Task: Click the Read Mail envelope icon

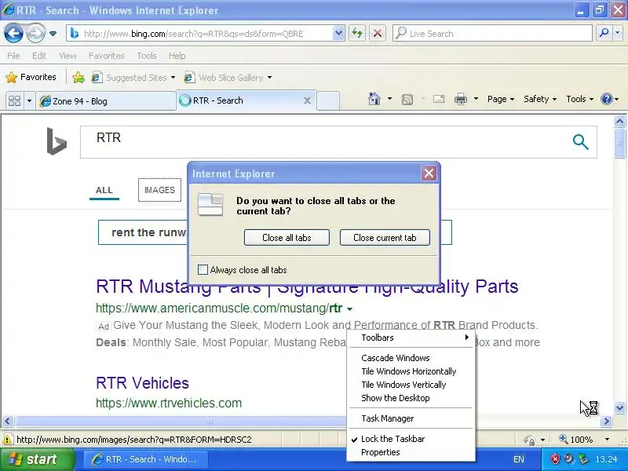Action: [439, 99]
